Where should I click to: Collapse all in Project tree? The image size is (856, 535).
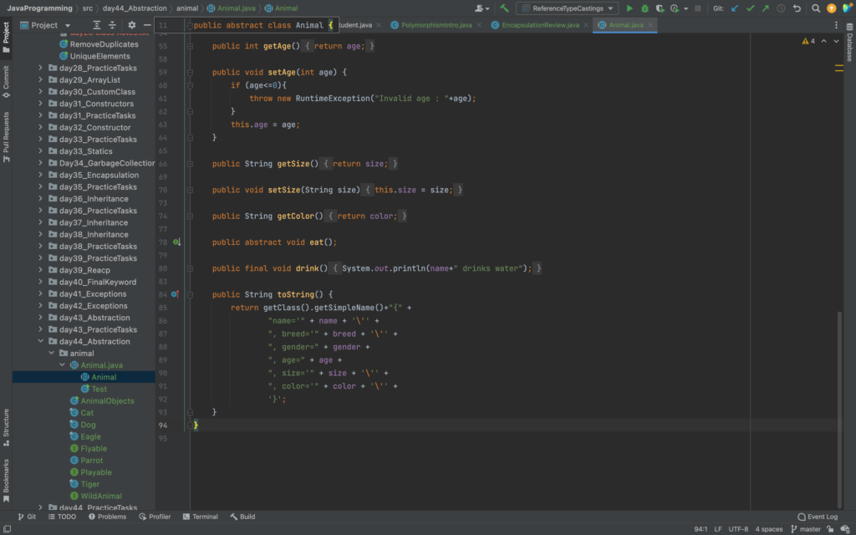tap(112, 25)
